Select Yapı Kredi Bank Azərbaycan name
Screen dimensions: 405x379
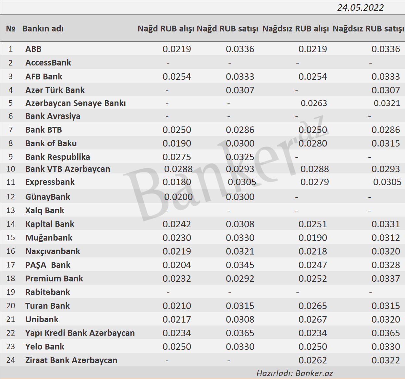tap(80, 333)
